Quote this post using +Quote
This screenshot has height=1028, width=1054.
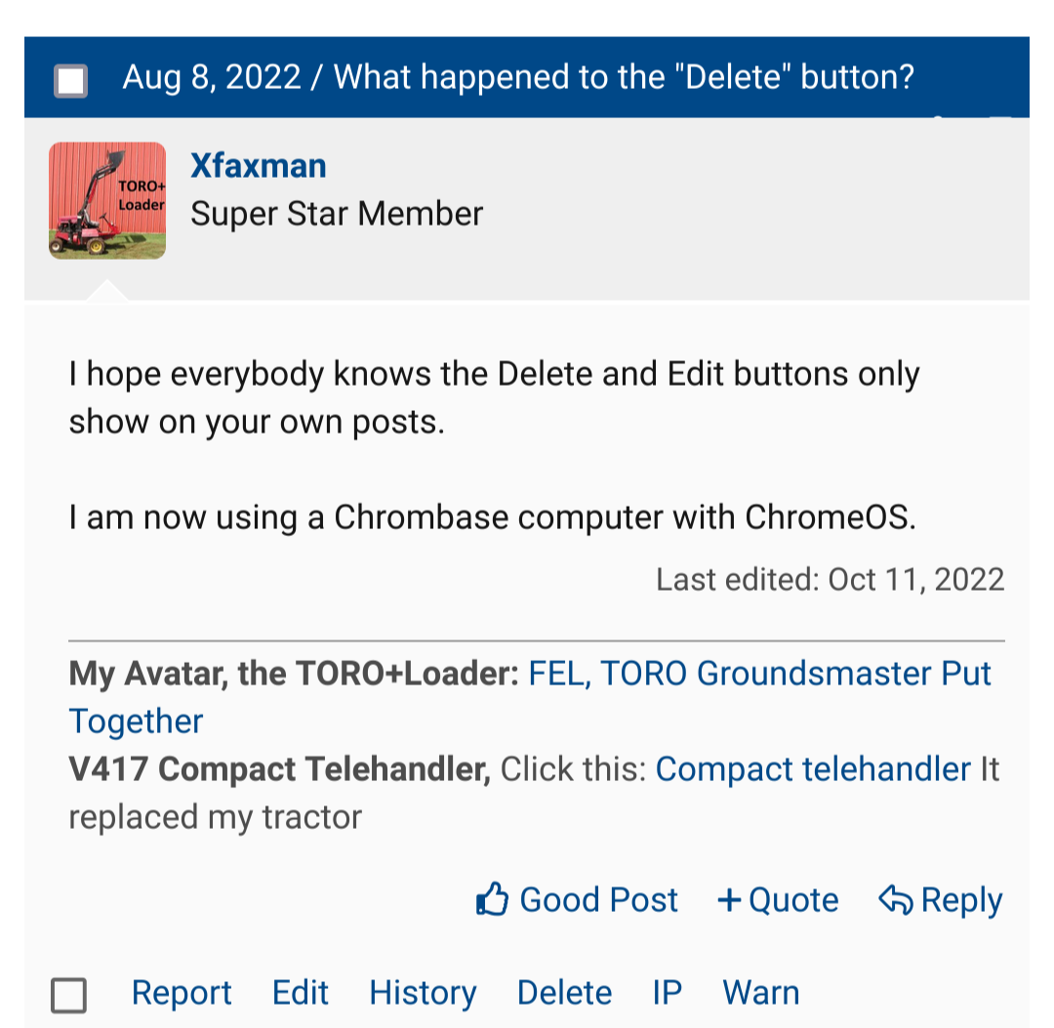778,899
